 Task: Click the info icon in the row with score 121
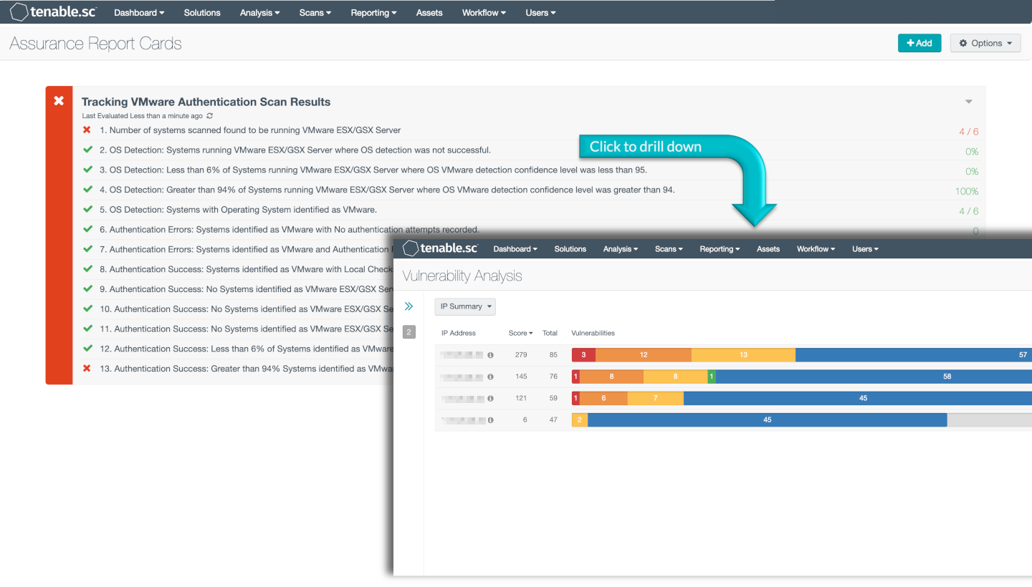[x=490, y=398]
